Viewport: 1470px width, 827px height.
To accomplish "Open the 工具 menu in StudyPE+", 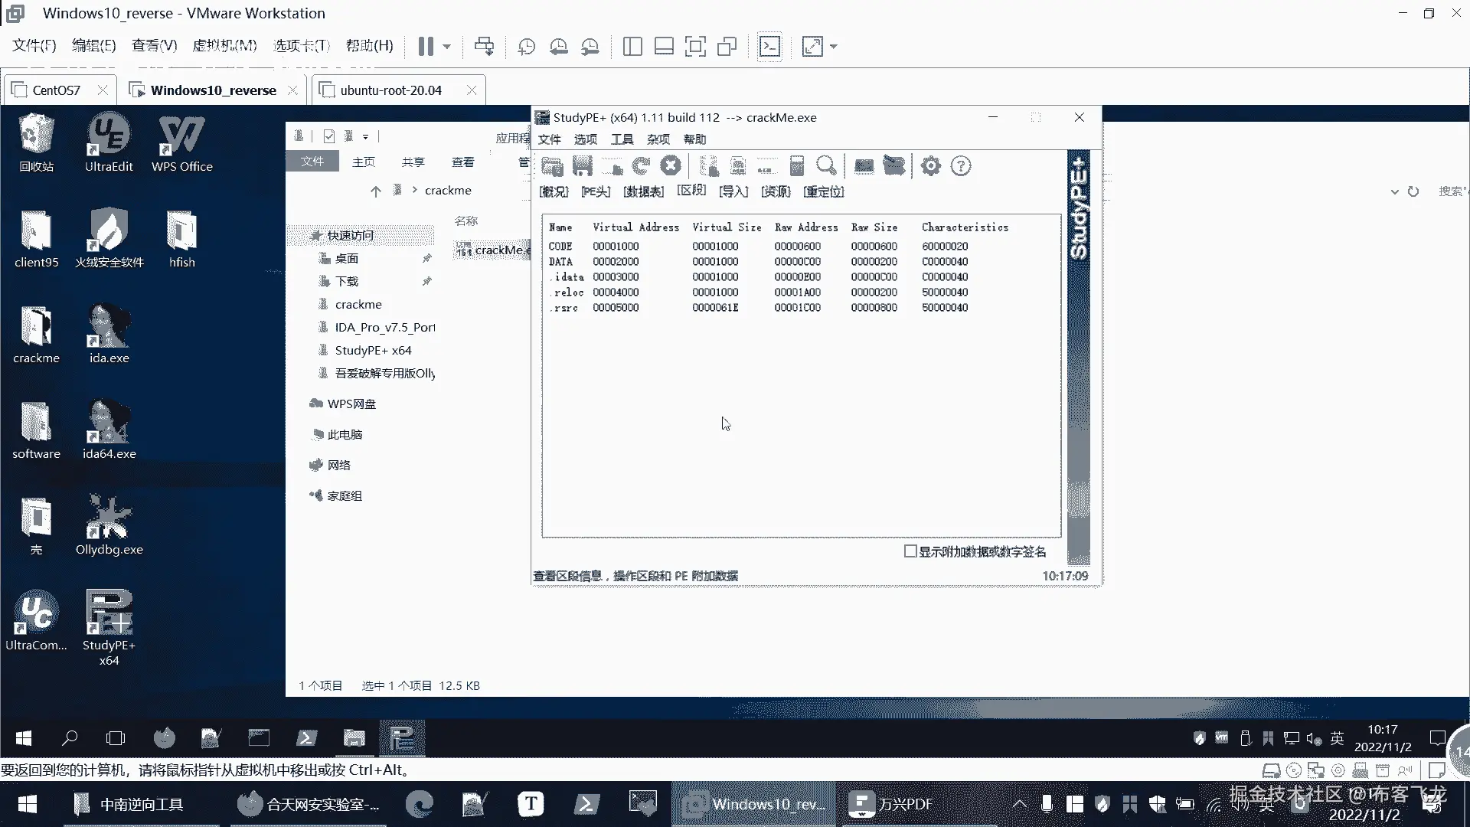I will coord(622,139).
